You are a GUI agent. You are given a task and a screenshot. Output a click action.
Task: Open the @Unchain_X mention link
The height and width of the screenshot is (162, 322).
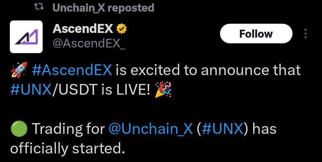click(151, 129)
